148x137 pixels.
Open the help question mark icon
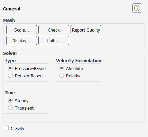point(137,8)
